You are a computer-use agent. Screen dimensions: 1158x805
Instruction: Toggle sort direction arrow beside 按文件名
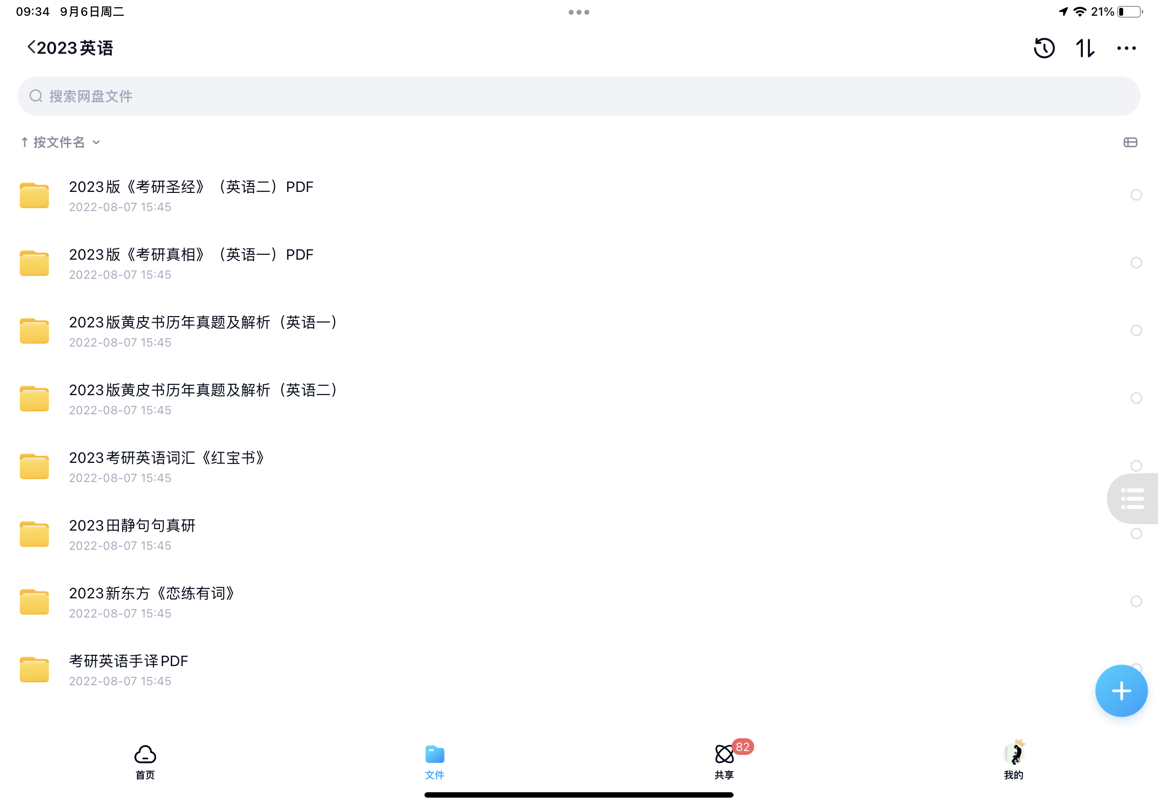(24, 143)
